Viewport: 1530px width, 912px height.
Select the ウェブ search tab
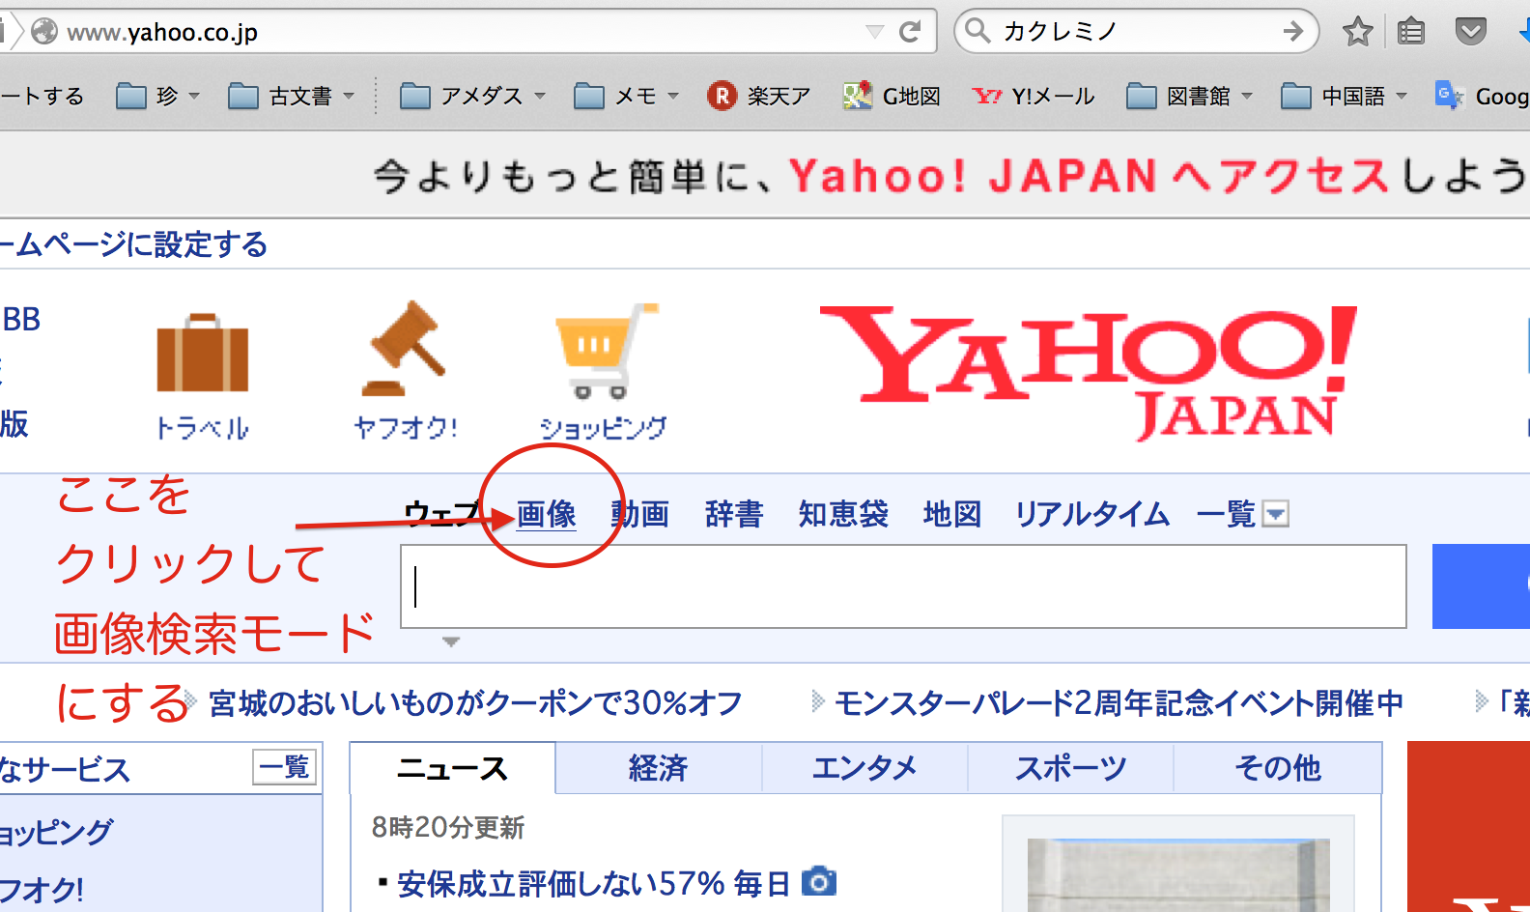[442, 513]
